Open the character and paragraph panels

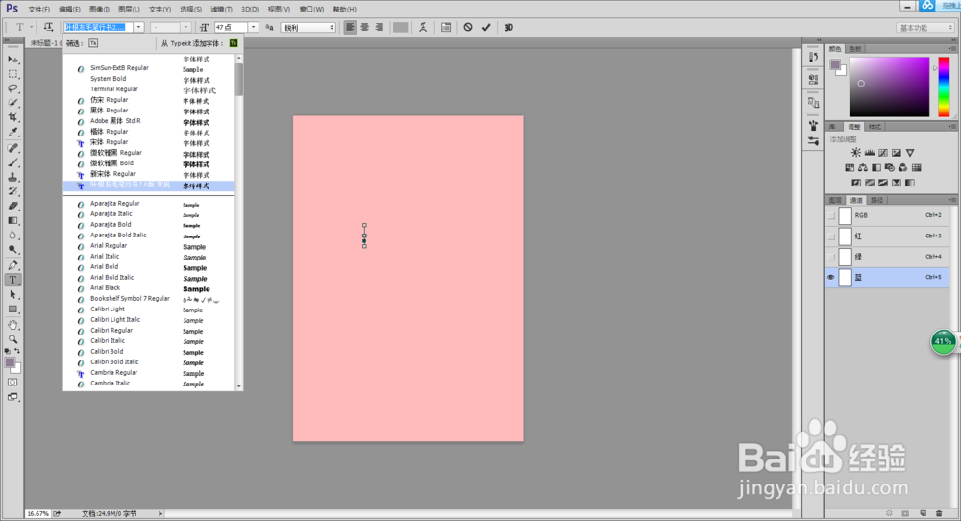(446, 27)
